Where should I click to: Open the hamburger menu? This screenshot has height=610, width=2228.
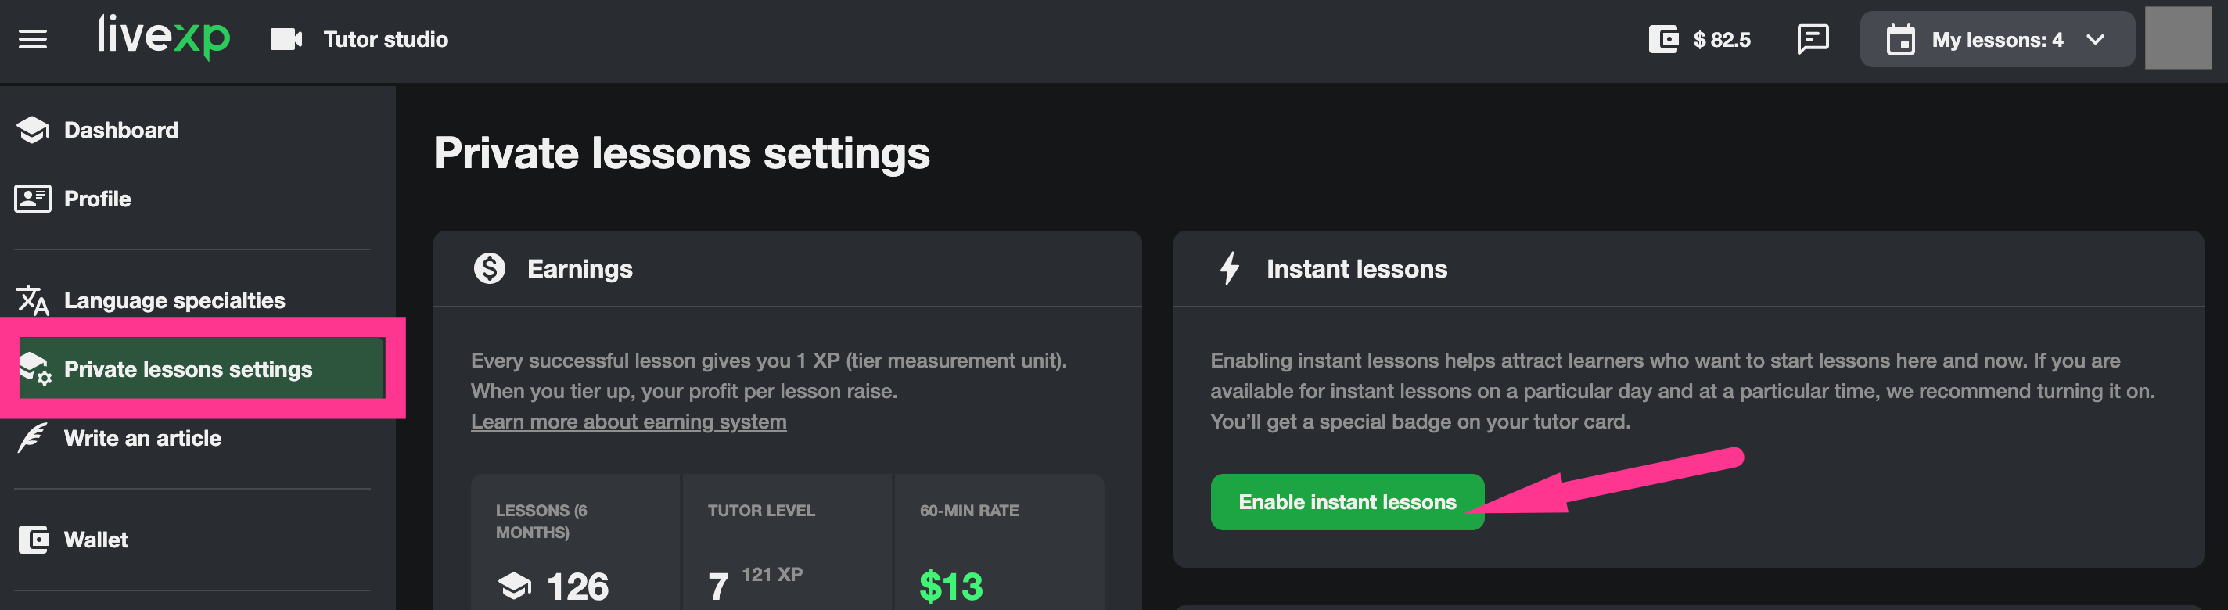pyautogui.click(x=33, y=40)
